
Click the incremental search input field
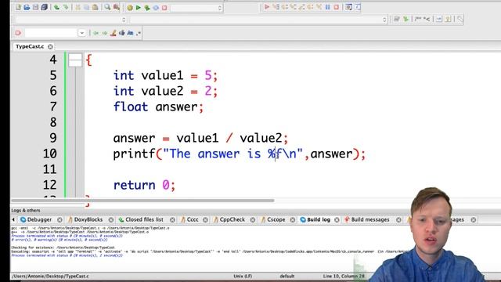(x=51, y=33)
